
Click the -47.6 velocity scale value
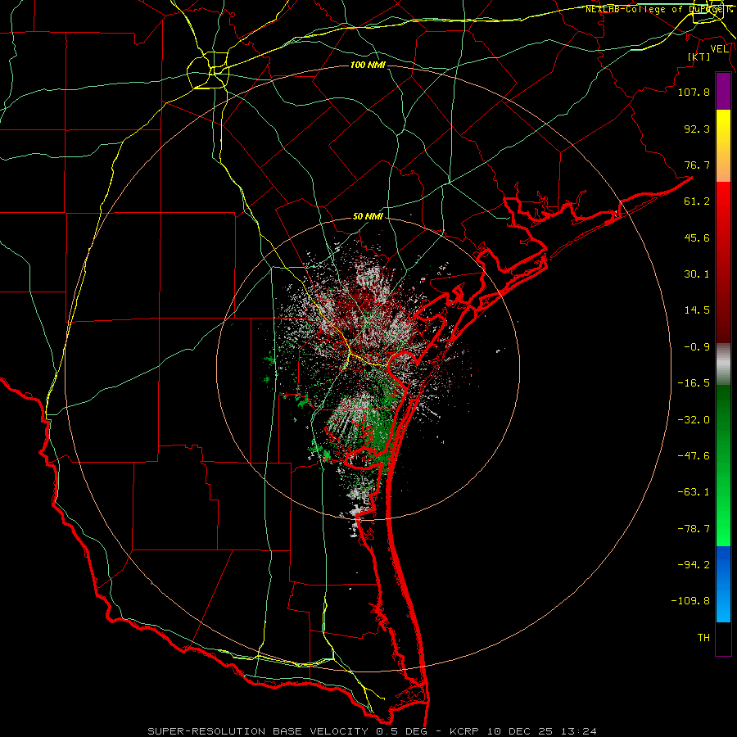click(694, 456)
